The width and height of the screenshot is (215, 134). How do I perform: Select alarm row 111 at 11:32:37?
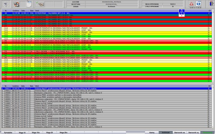point(107,30)
